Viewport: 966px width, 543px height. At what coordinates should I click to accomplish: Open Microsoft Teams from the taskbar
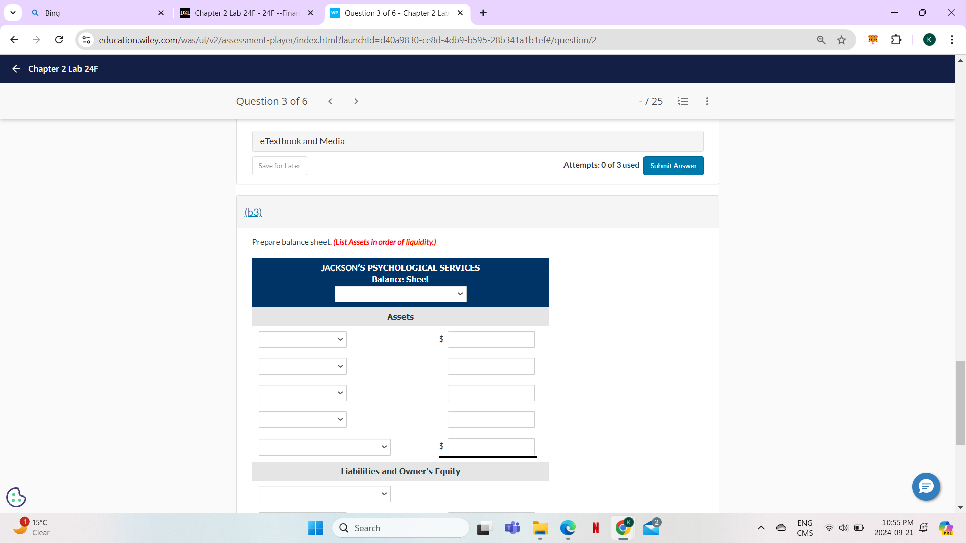tap(512, 528)
